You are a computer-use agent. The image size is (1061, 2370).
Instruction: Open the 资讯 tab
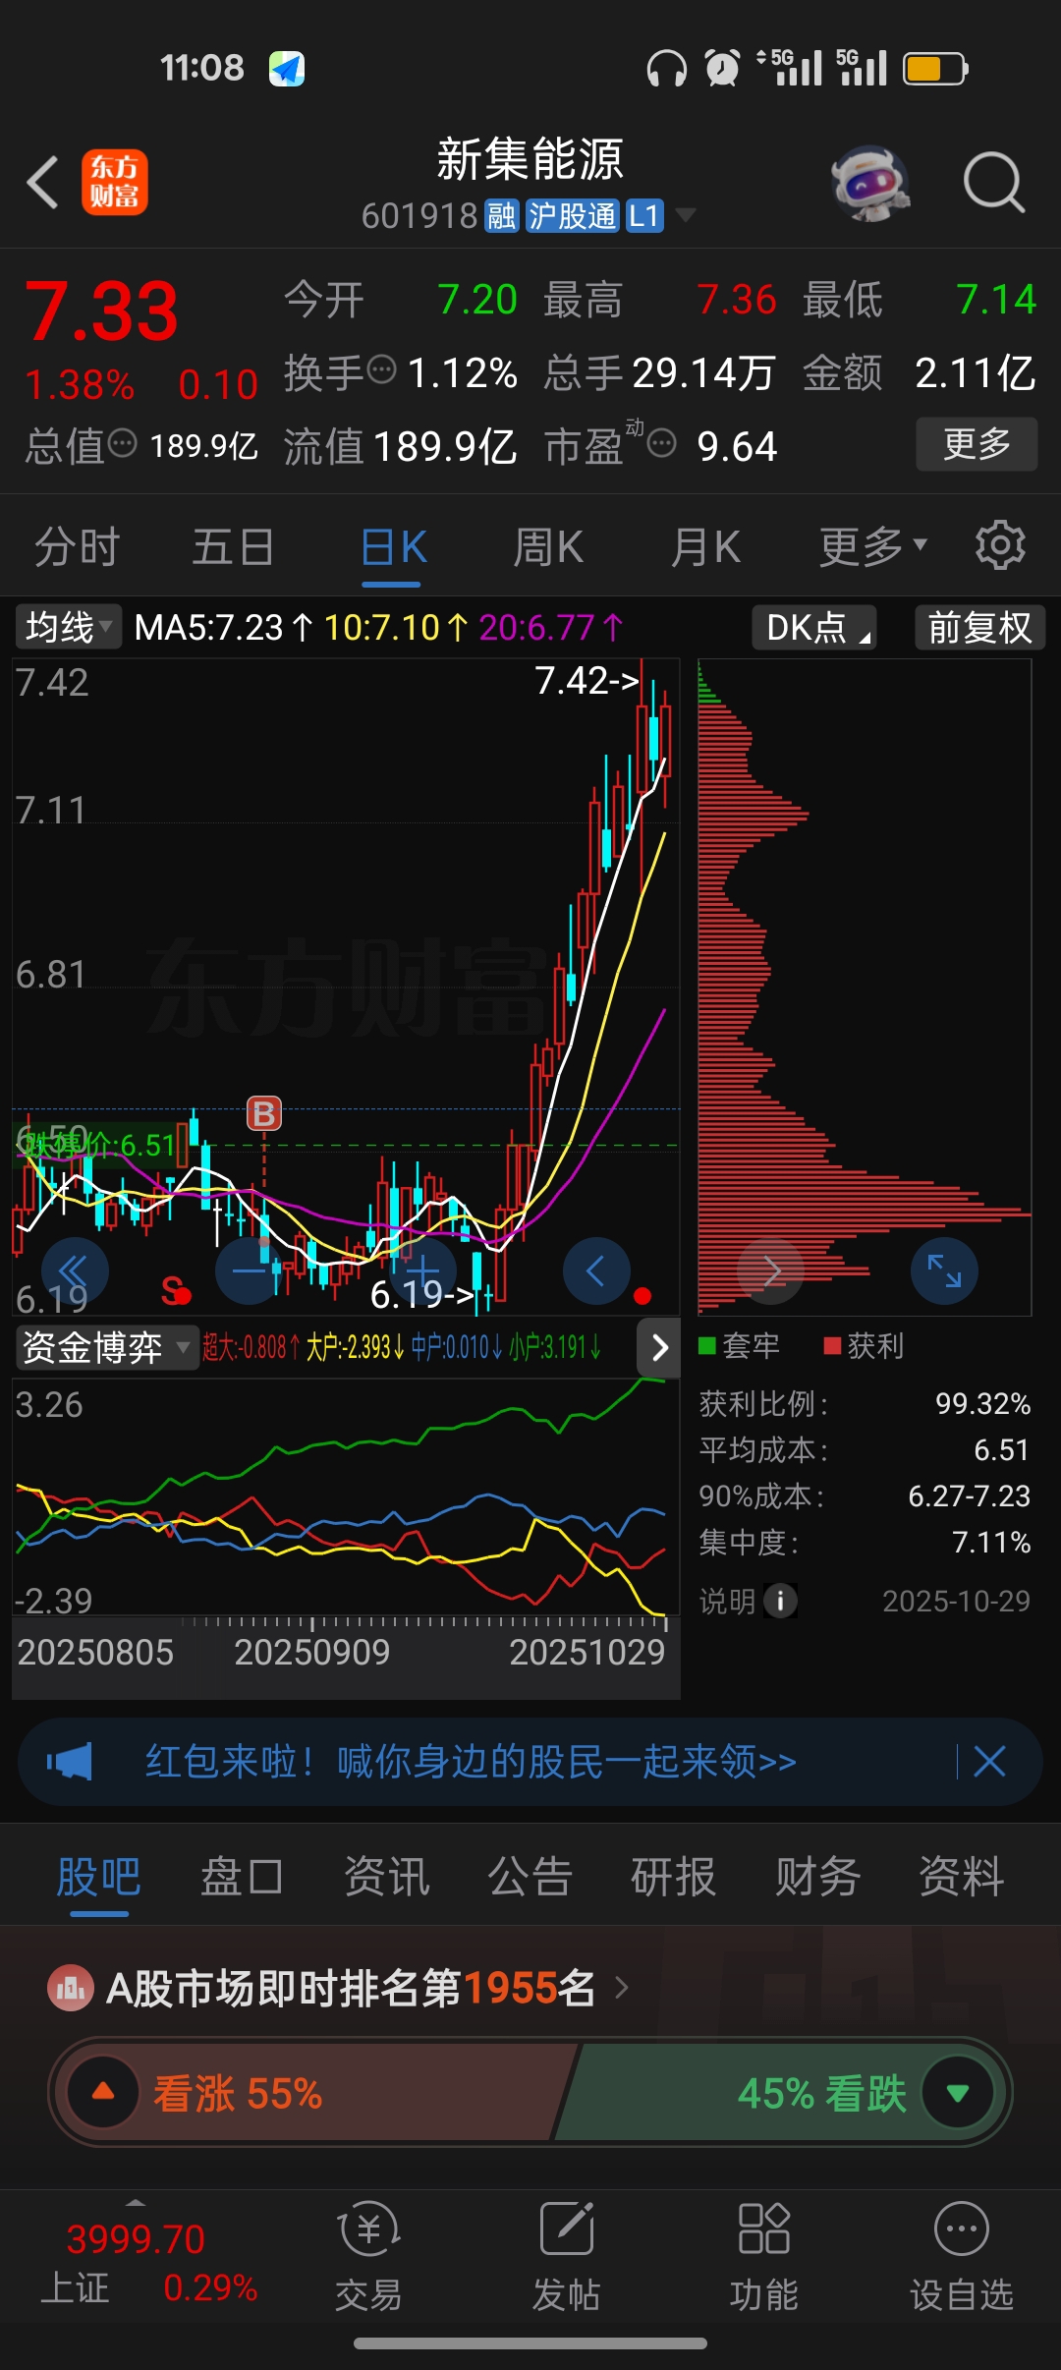click(386, 1877)
